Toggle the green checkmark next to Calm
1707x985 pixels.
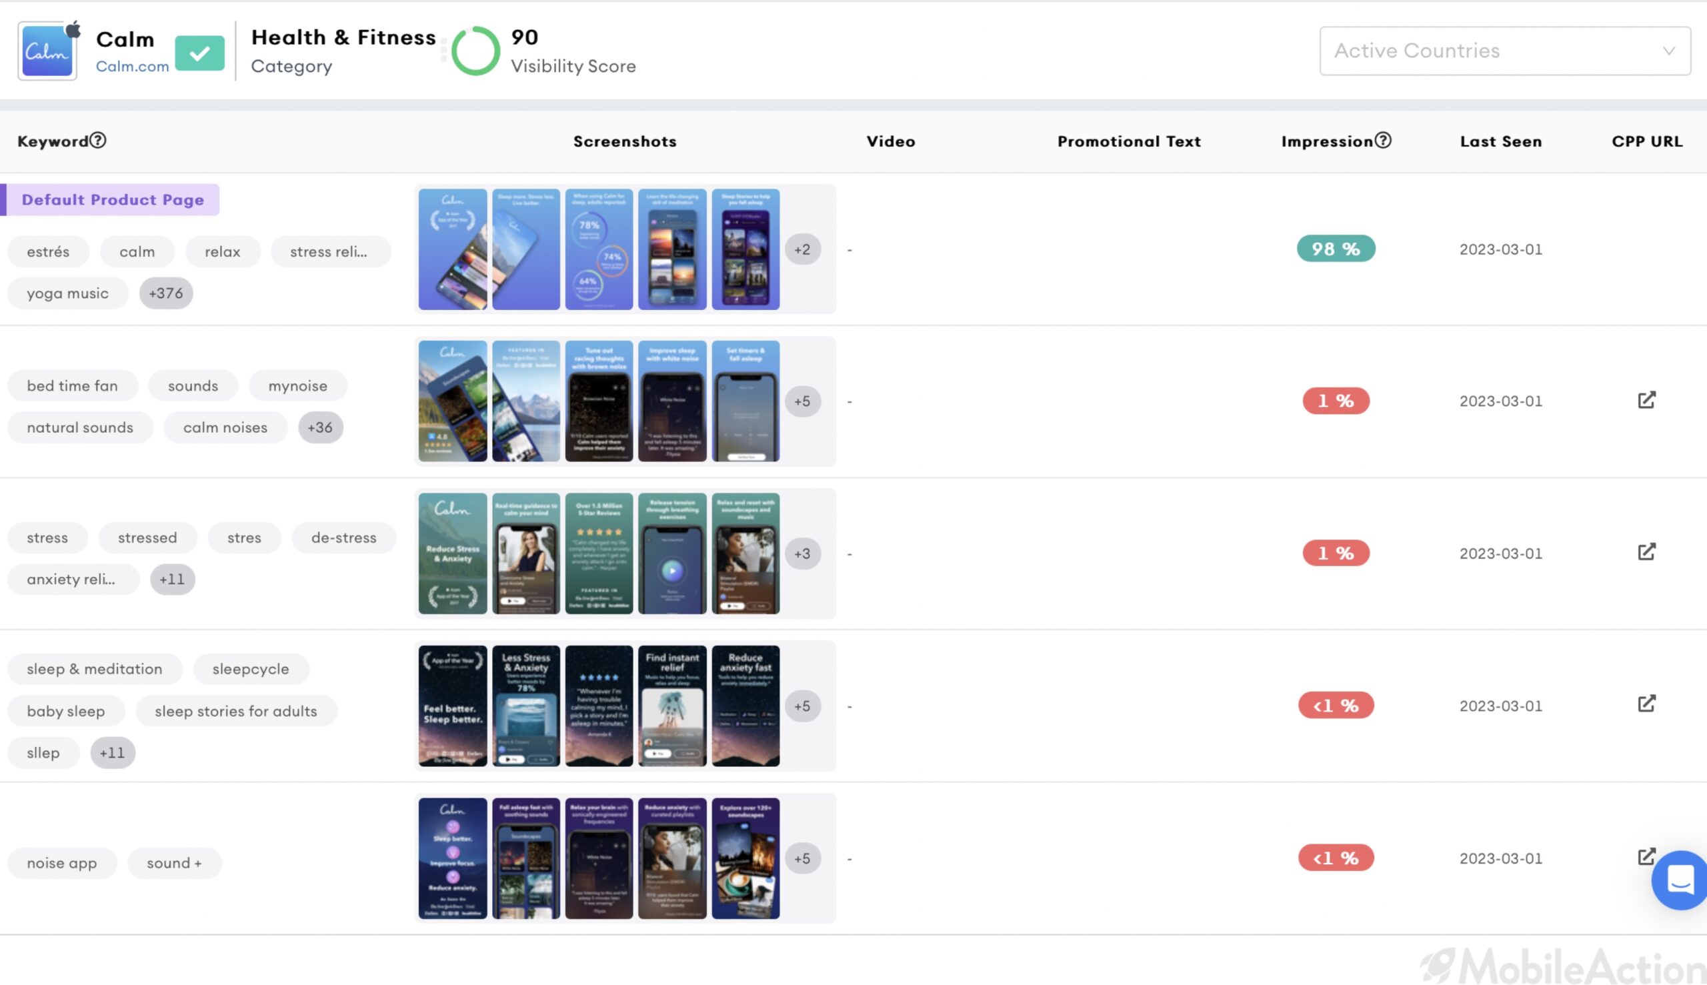(x=199, y=53)
